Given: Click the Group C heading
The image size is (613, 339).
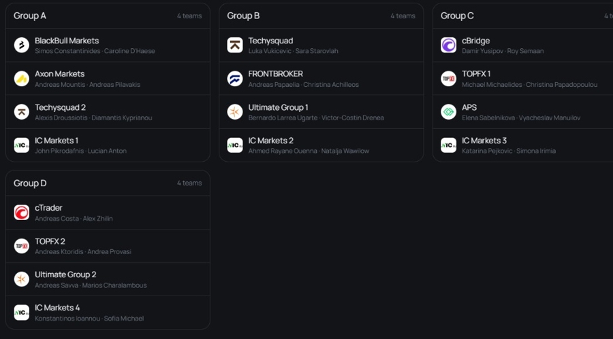Looking at the screenshot, I should coord(457,16).
